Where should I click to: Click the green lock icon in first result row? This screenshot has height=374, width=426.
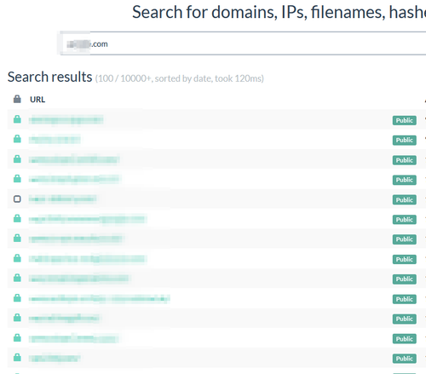[x=17, y=119]
